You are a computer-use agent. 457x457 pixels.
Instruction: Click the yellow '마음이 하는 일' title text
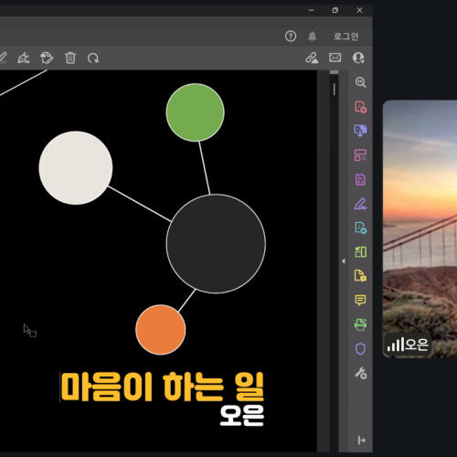[163, 387]
